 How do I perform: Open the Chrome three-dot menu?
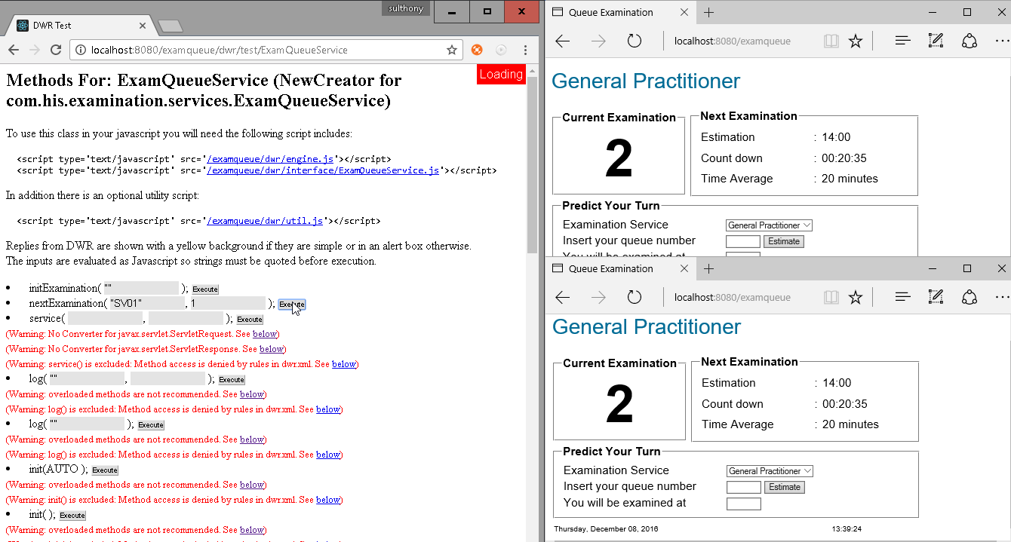525,50
